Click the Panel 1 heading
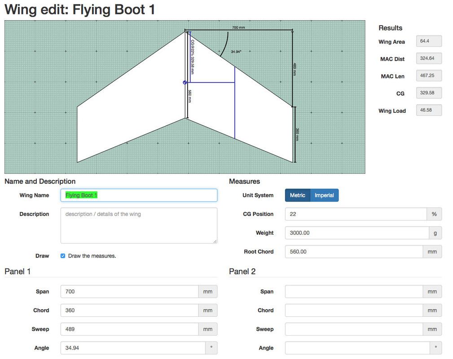 18,271
